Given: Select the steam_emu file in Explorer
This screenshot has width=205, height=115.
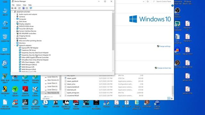Looking at the screenshot, I should (71, 84).
